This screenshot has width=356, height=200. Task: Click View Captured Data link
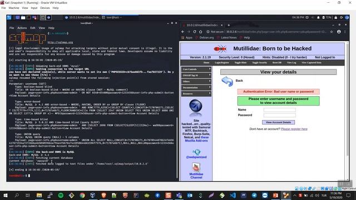pyautogui.click(x=311, y=63)
